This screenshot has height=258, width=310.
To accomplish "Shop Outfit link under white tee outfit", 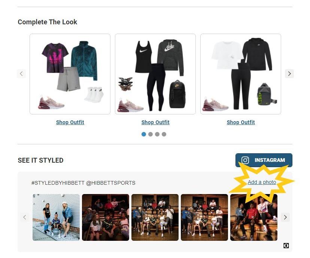I will coord(241,122).
